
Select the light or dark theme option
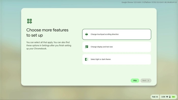[x=116, y=59]
